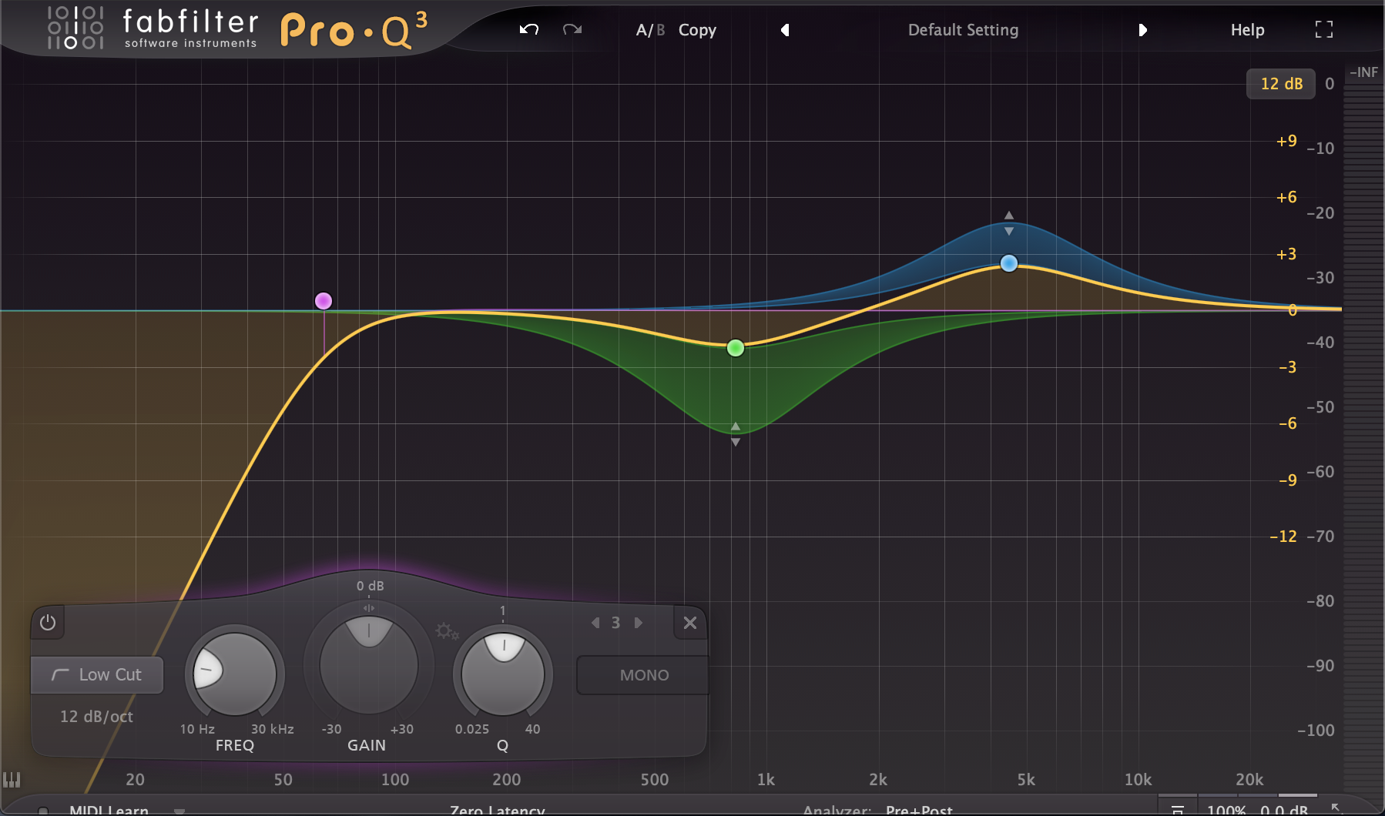Open the Zero Latency processing mode menu

tap(498, 810)
